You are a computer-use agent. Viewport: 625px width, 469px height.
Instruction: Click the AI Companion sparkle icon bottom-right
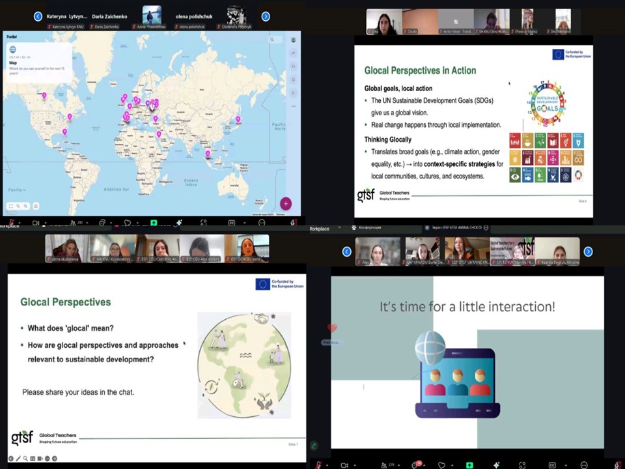pos(496,464)
